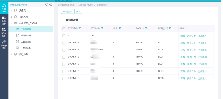
Task: Expand the 内部人员 tree node arrow
Action: click(x=12, y=17)
